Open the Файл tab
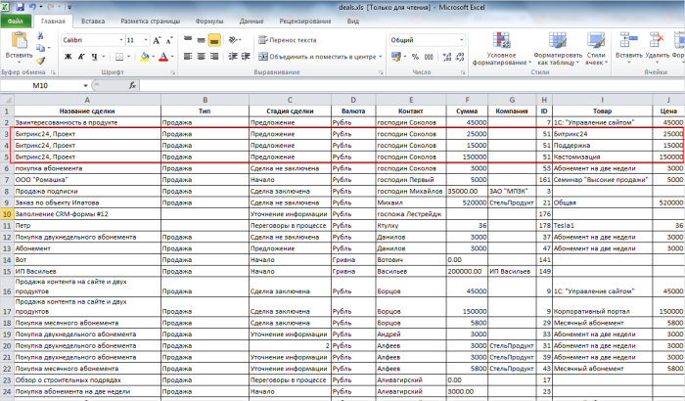The width and height of the screenshot is (685, 401). [16, 21]
